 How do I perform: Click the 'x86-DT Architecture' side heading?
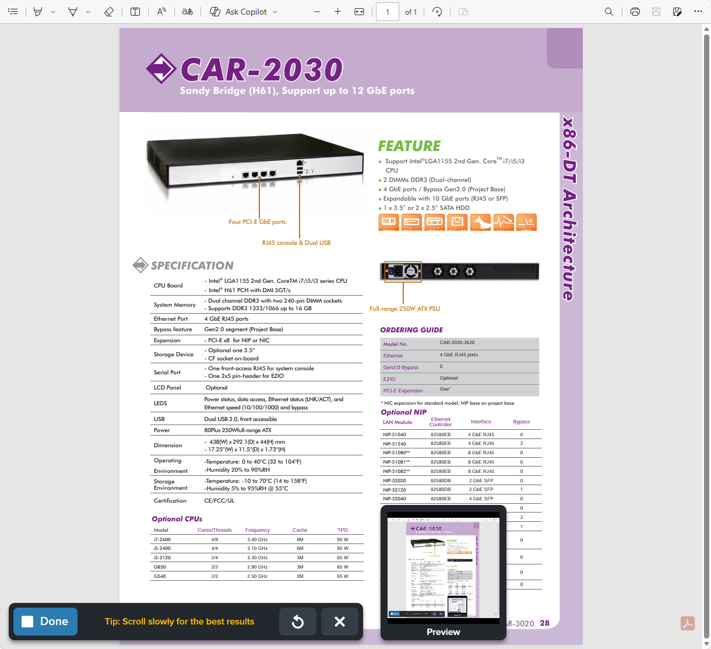(568, 209)
